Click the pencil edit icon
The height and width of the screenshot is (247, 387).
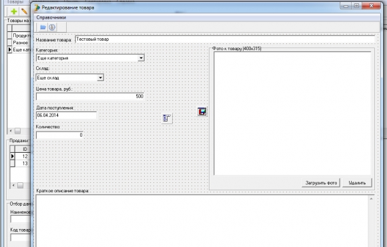(25, 11)
